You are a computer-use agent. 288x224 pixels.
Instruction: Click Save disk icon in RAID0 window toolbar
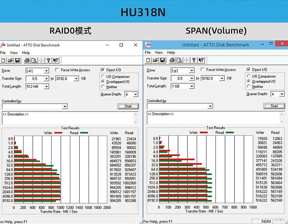17,60
